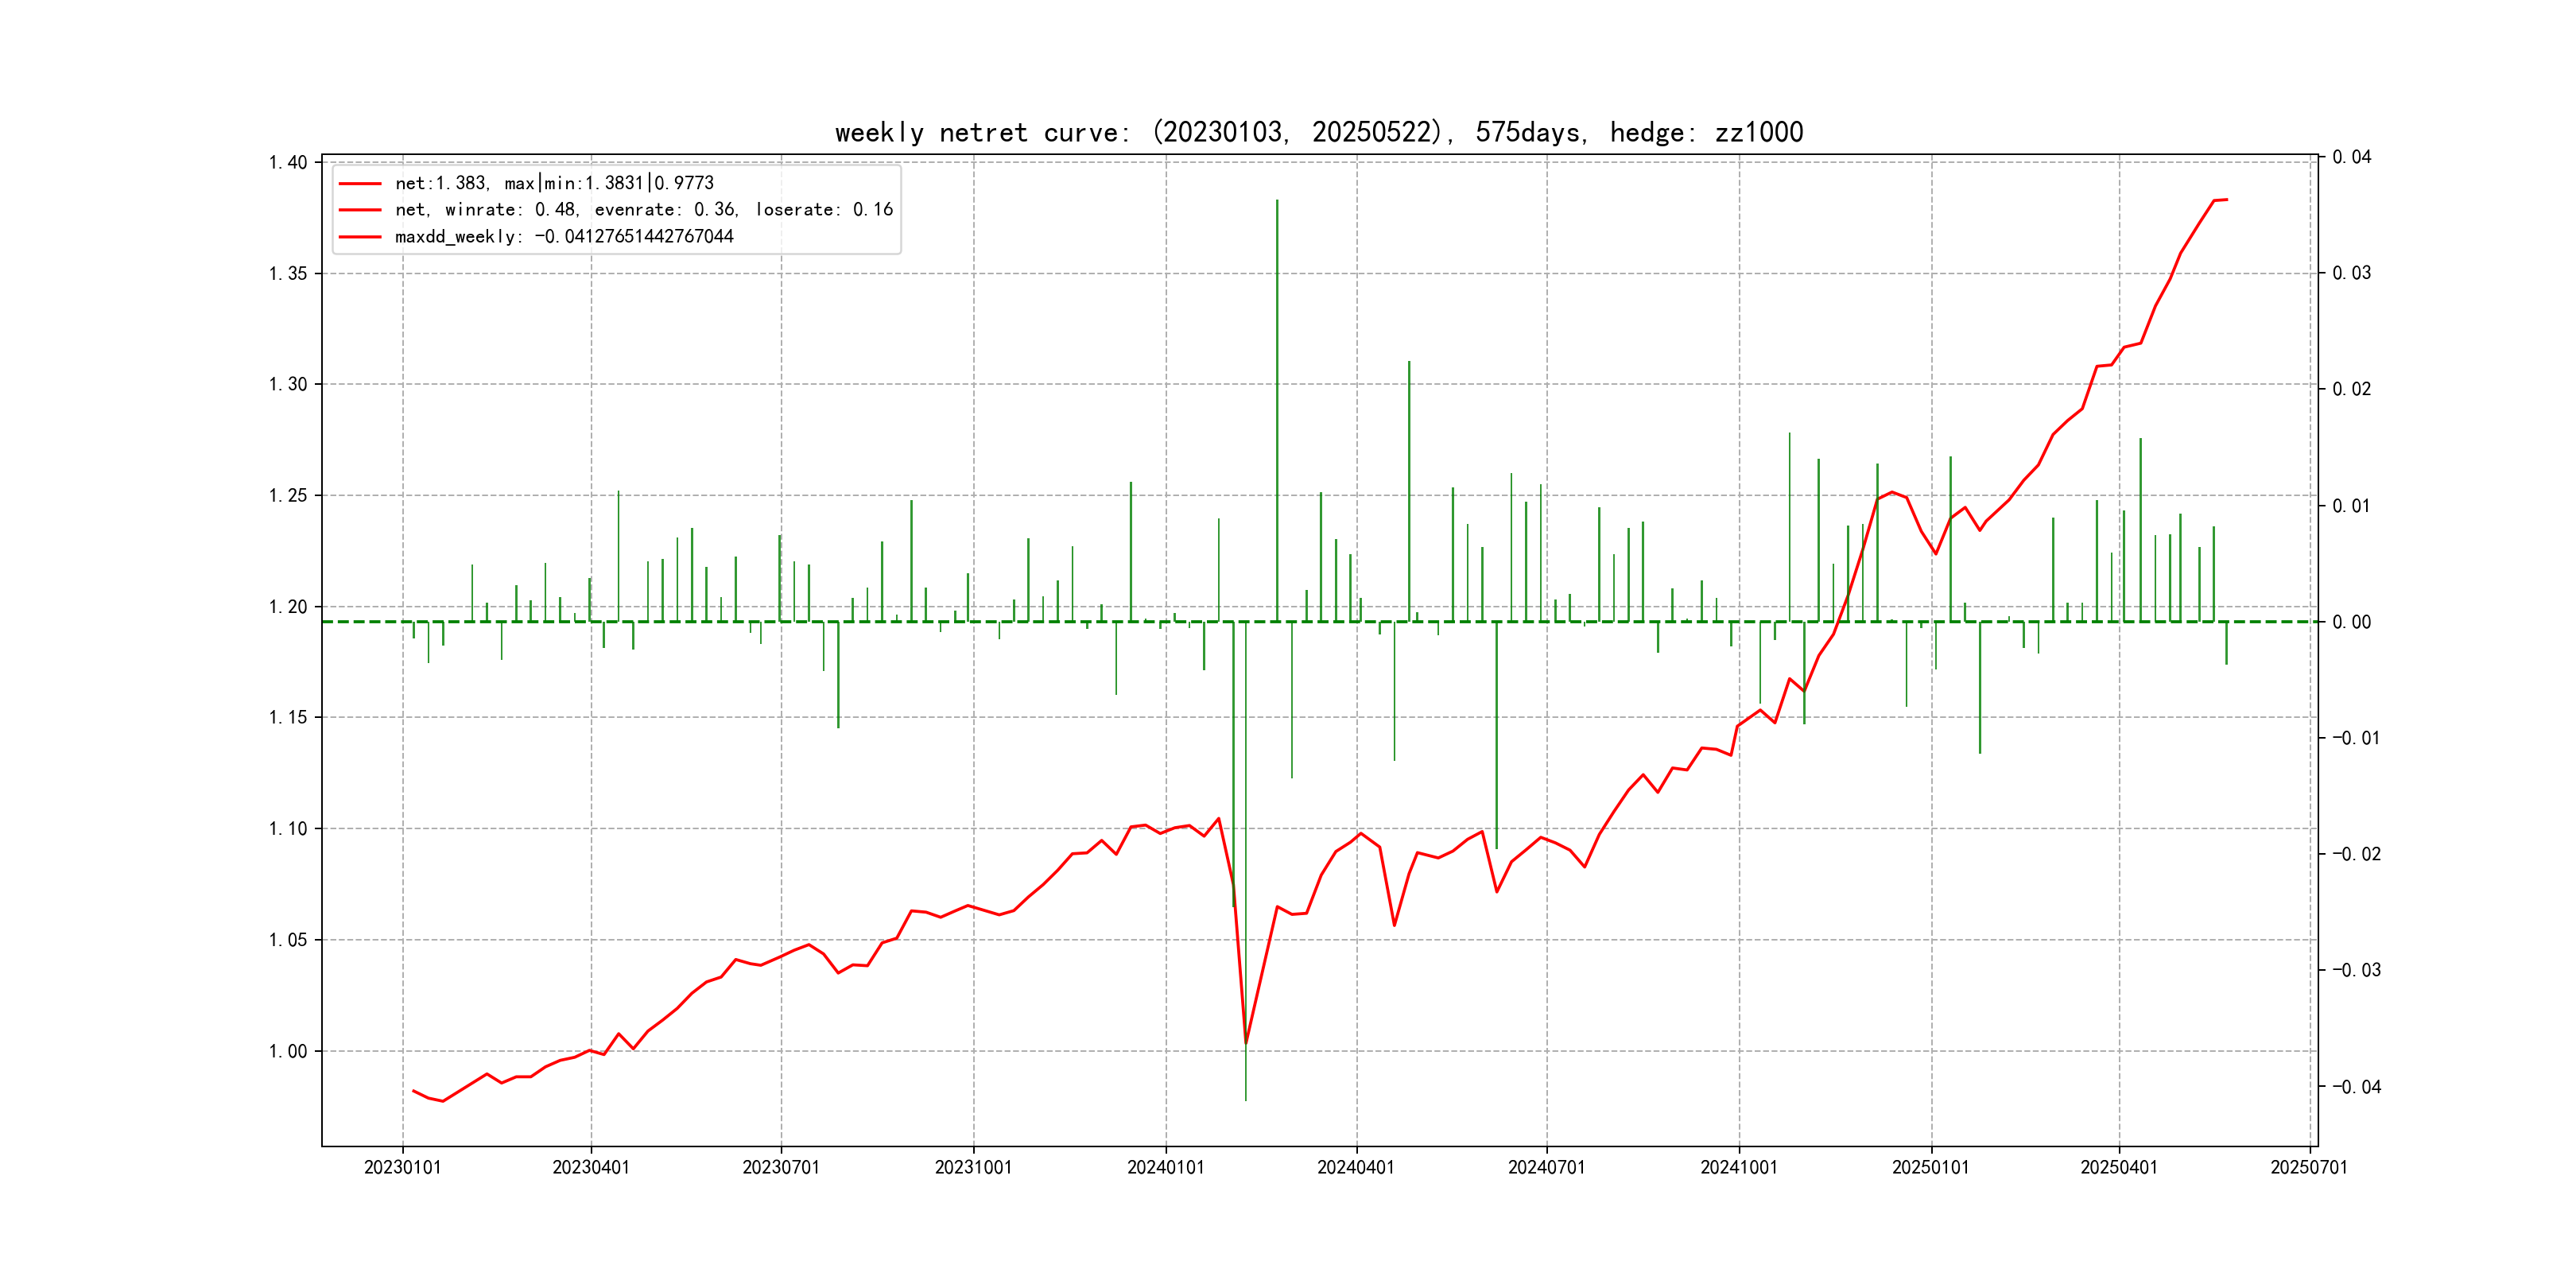The height and width of the screenshot is (1288, 2576).
Task: Click the legend entry with winrate 0.48
Action: tap(643, 209)
